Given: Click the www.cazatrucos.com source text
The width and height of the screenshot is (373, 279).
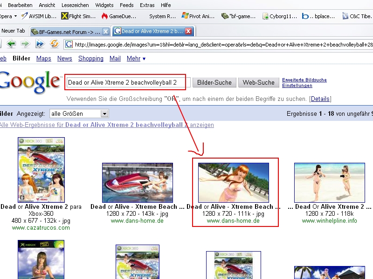Looking at the screenshot, I should 41,228.
